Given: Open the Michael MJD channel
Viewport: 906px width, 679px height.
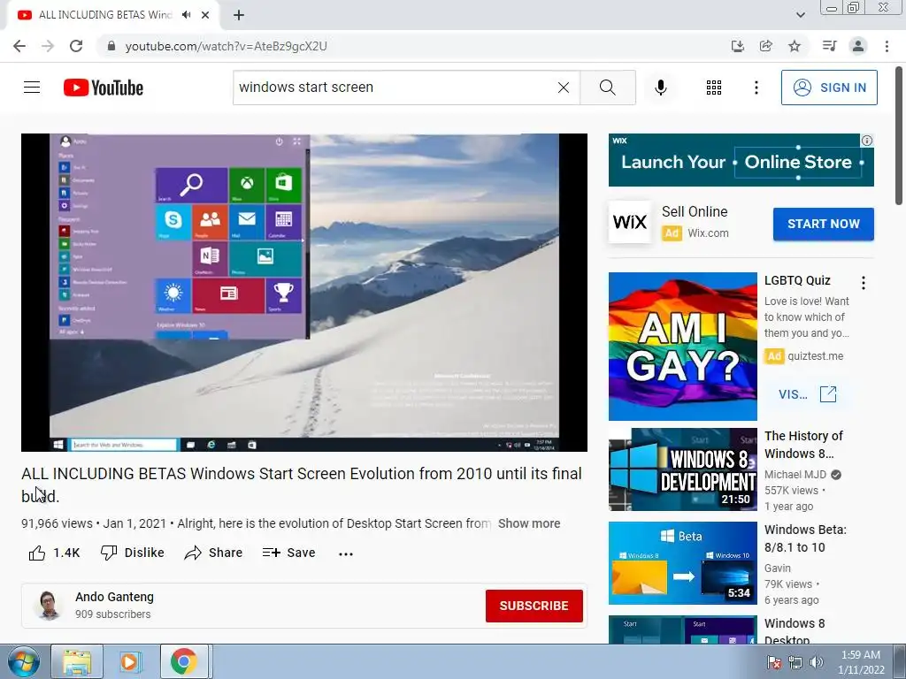Looking at the screenshot, I should click(x=795, y=475).
